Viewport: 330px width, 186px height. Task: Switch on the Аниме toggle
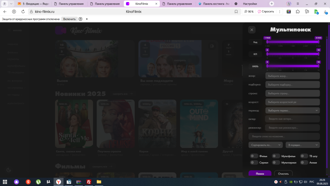point(304,163)
